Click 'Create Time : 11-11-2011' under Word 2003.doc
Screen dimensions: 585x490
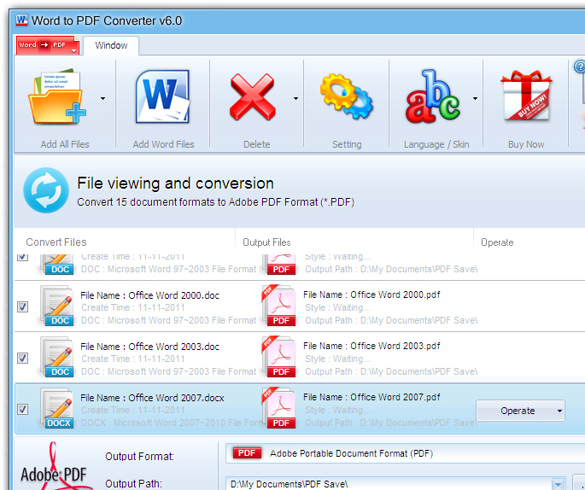pos(133,359)
